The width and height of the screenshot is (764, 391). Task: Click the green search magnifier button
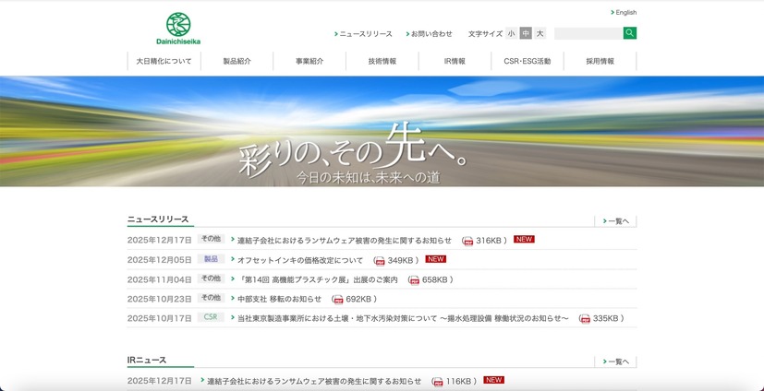[629, 33]
